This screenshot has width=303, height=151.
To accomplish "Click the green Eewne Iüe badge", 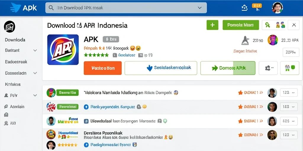I will coord(67,93).
